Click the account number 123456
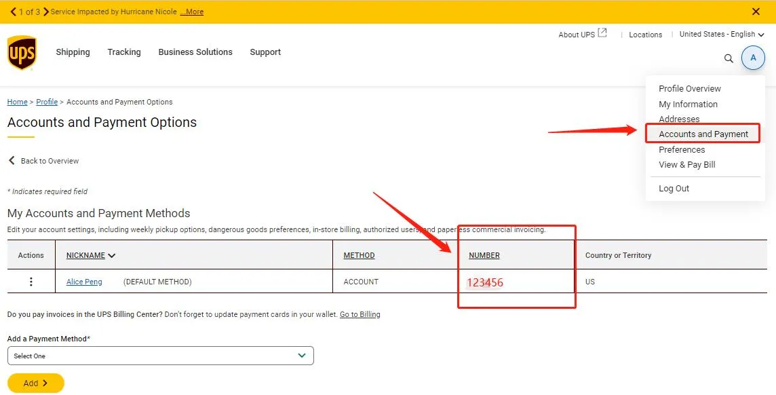The height and width of the screenshot is (395, 776). point(484,282)
